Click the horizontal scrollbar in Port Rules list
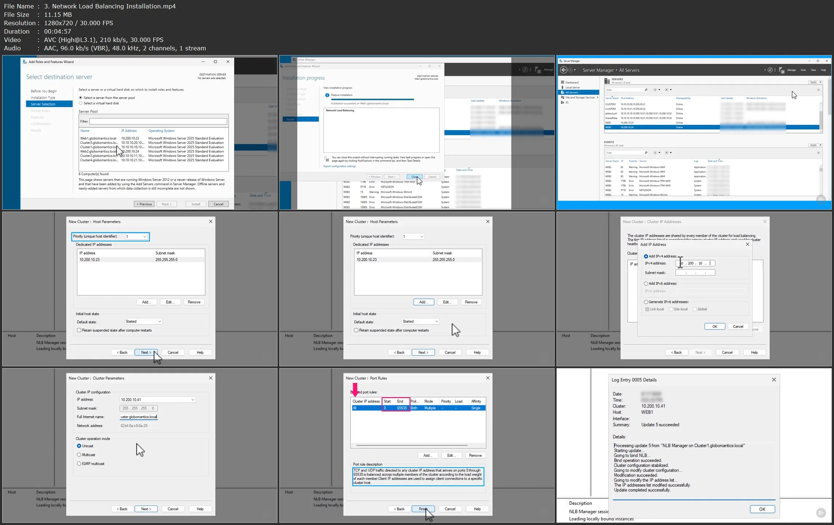This screenshot has width=834, height=525. click(x=412, y=445)
